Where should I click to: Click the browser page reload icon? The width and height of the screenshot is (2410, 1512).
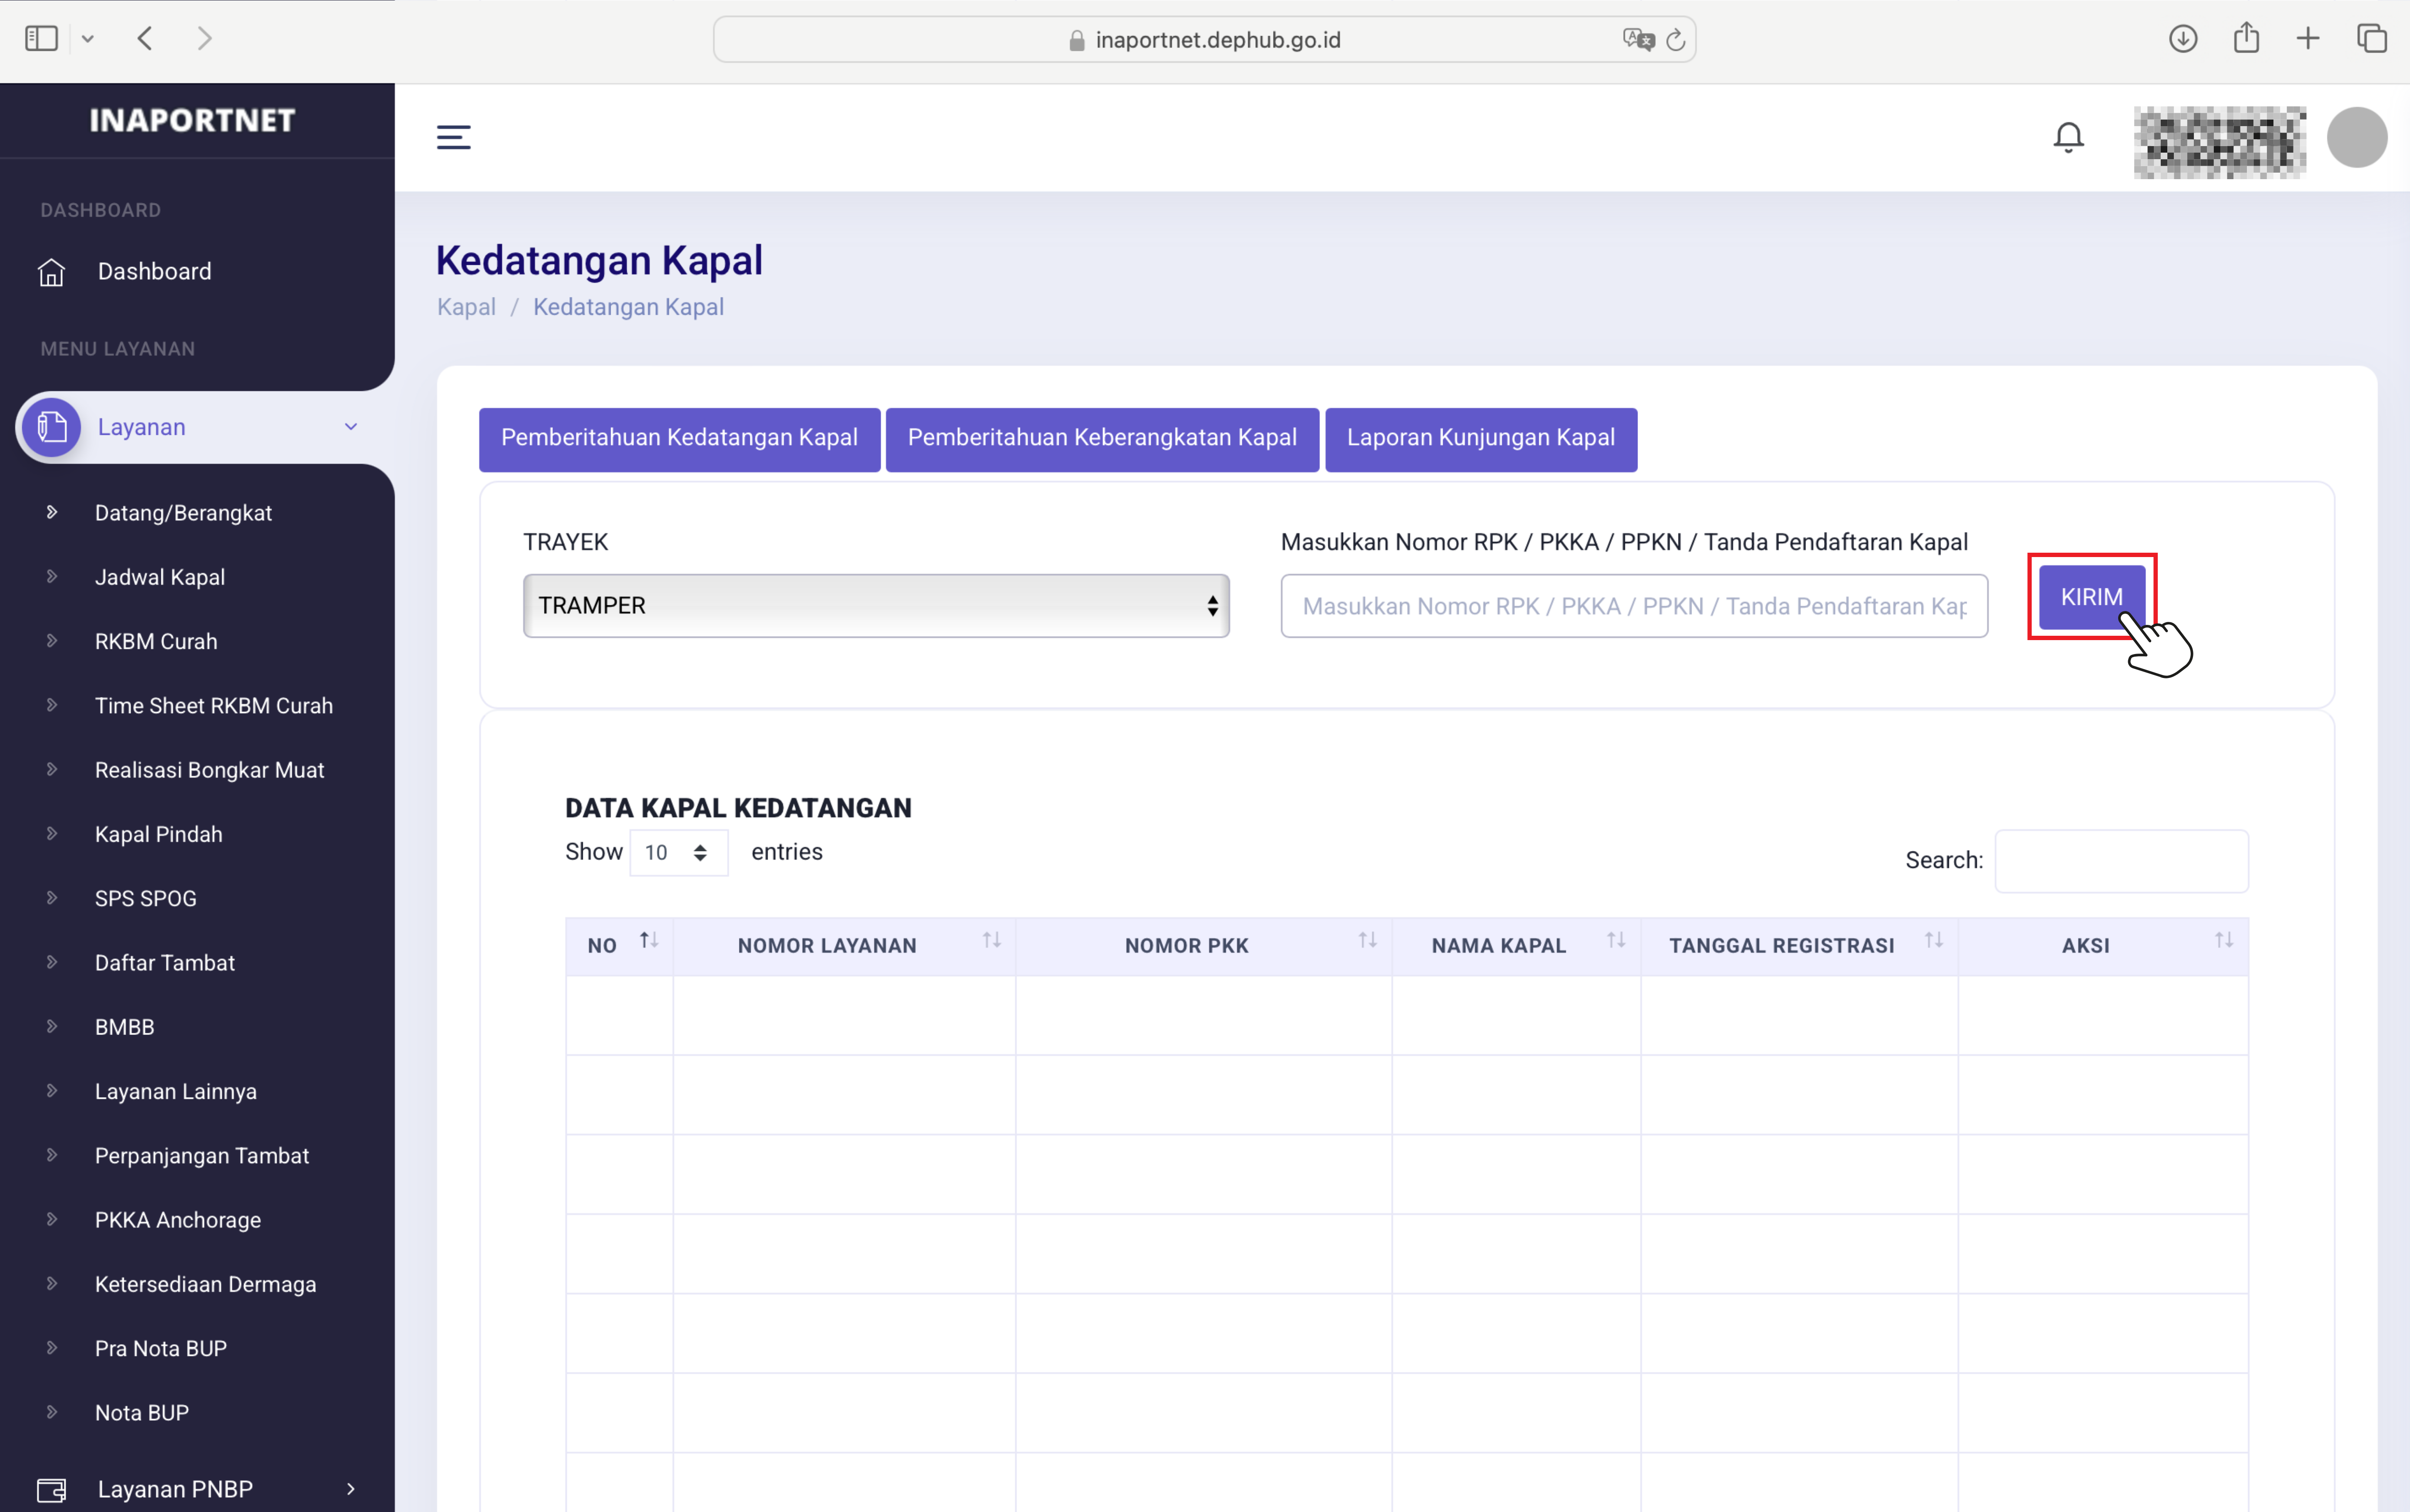1675,40
